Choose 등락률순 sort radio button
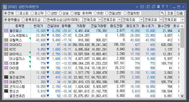The height and width of the screenshot is (102, 189). tap(6, 20)
